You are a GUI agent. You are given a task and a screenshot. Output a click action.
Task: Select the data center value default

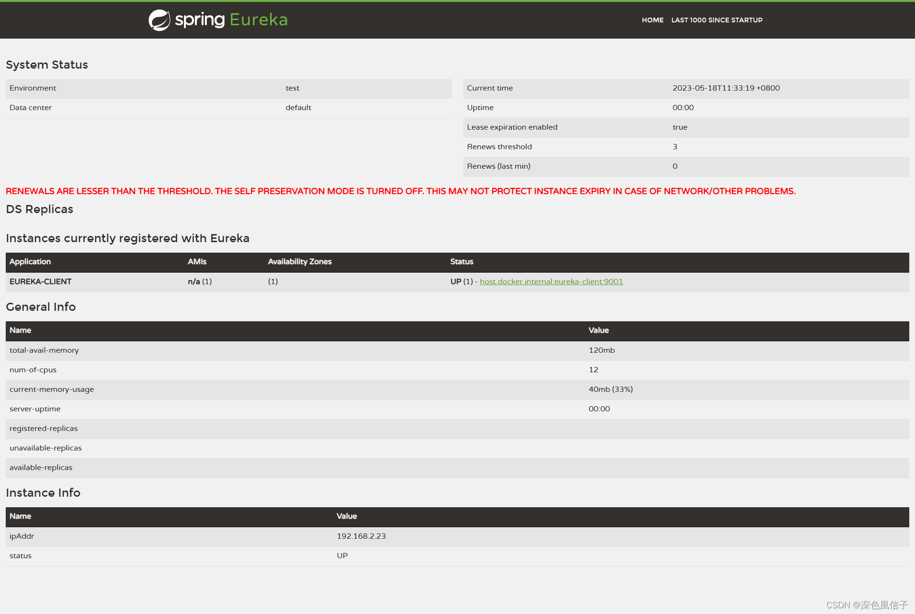tap(298, 108)
